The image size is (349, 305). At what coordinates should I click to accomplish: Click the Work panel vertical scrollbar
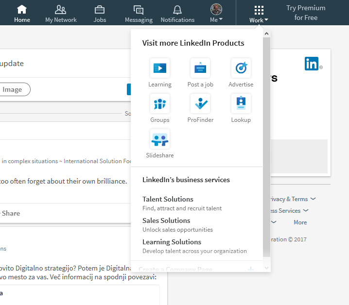tap(266, 146)
